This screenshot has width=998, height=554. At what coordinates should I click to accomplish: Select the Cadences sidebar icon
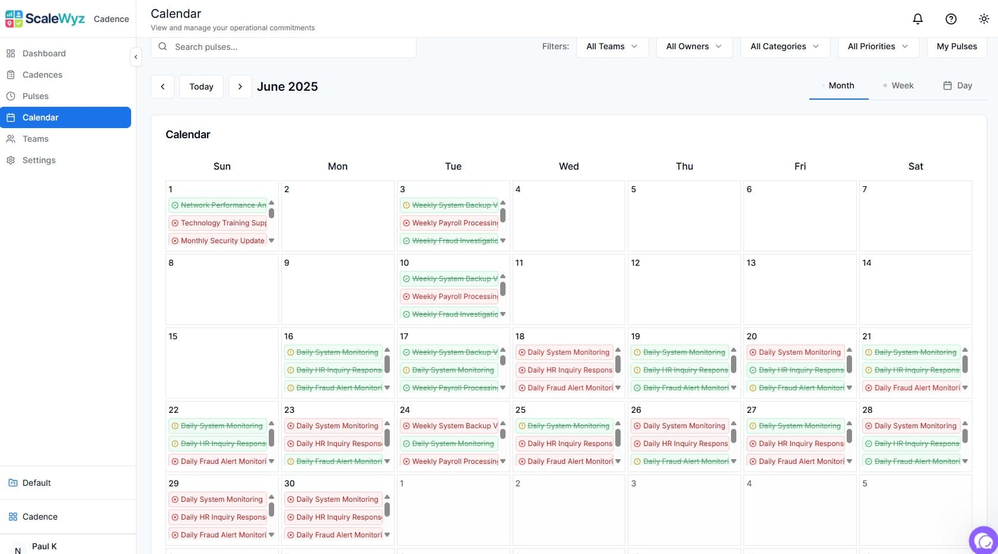[12, 75]
